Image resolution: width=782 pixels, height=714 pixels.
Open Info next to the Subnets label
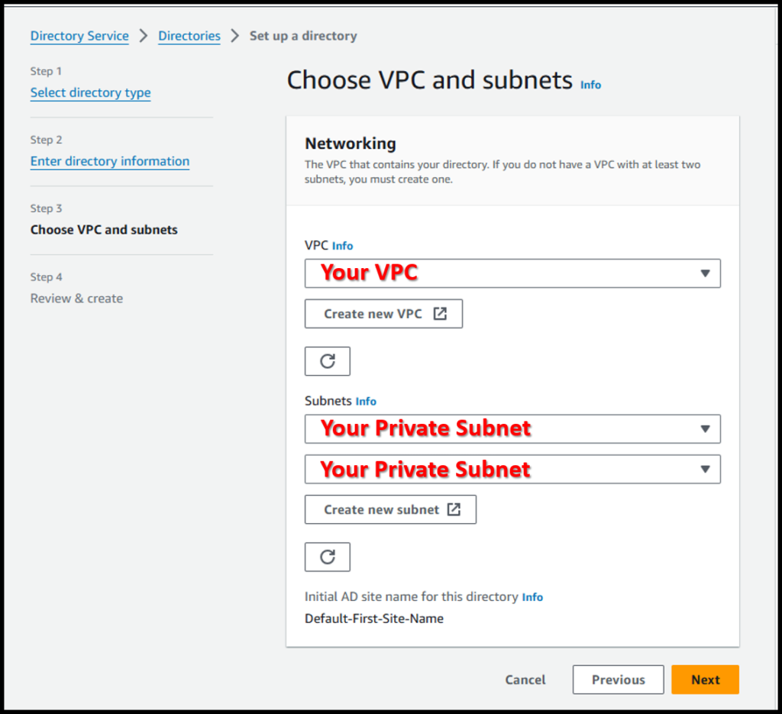[x=366, y=401]
